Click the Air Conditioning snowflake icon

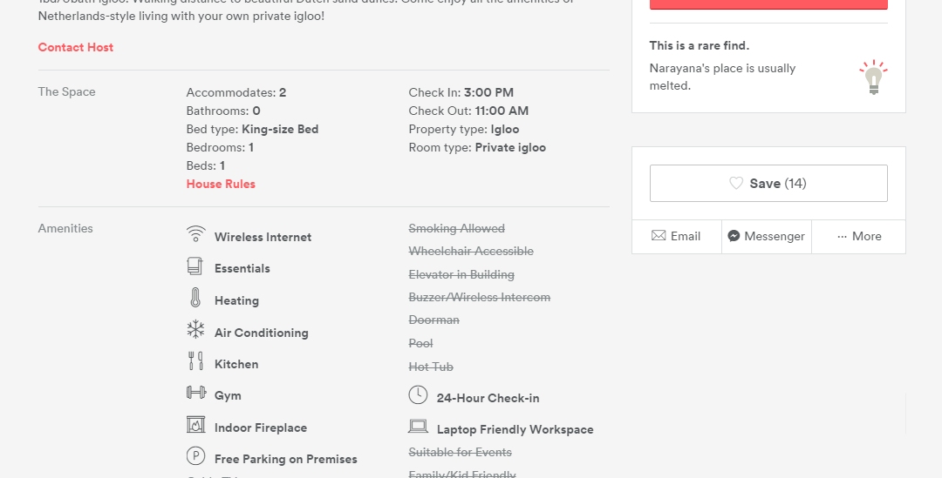pyautogui.click(x=195, y=331)
